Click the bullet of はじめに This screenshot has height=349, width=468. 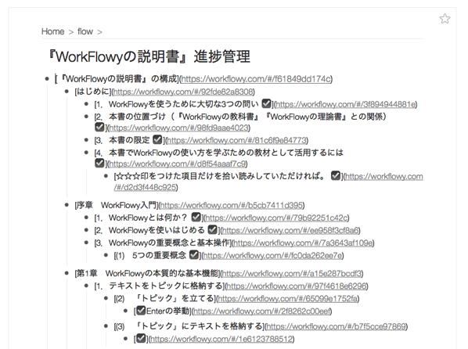tap(67, 92)
